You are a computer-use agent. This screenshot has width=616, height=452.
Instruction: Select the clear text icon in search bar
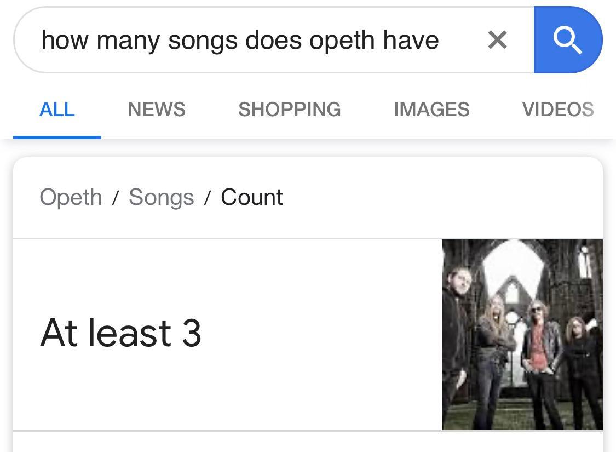(x=497, y=39)
